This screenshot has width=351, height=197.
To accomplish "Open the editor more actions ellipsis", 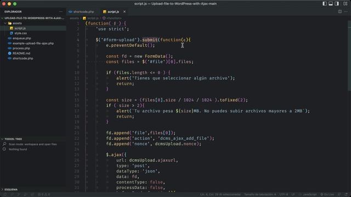I will [x=346, y=11].
